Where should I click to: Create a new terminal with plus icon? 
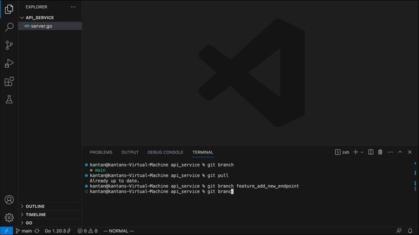(355, 152)
